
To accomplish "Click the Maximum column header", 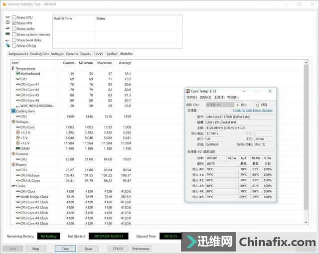I will (105, 63).
